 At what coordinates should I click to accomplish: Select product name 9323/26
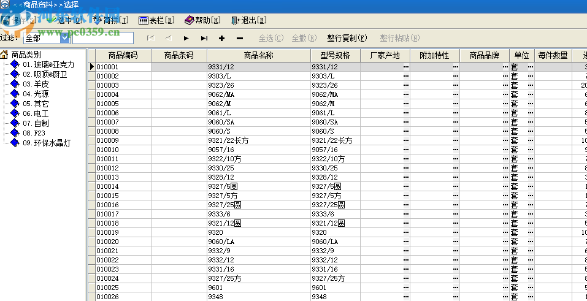pyautogui.click(x=259, y=85)
